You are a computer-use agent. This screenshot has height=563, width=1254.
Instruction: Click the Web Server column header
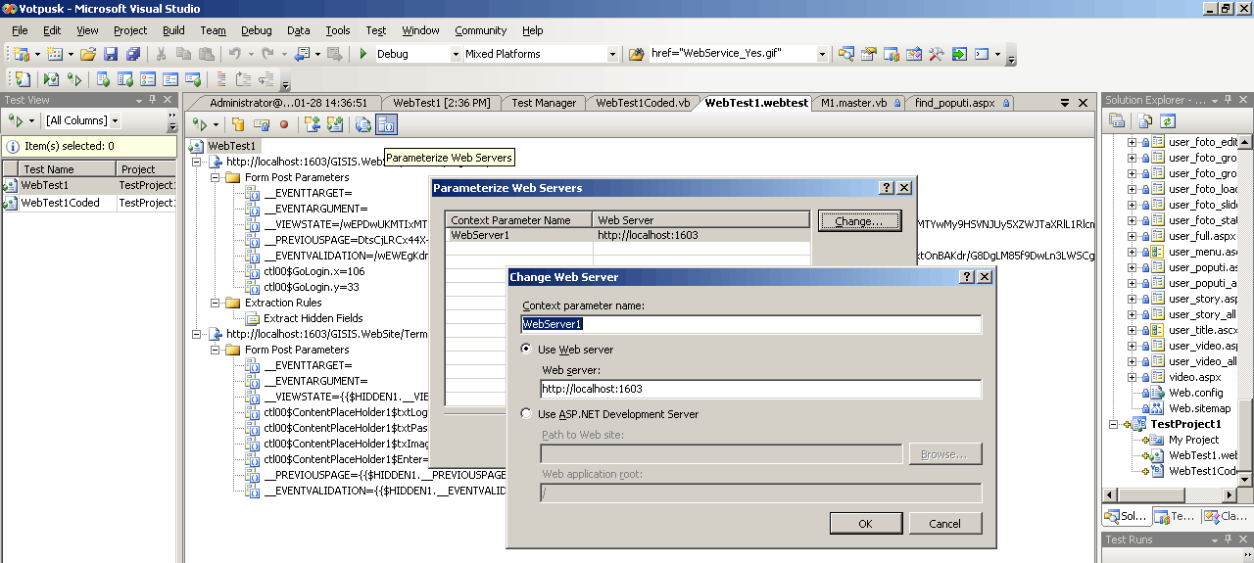pos(700,220)
